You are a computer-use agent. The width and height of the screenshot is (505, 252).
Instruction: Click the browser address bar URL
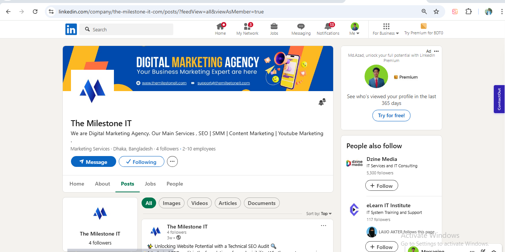coord(161,12)
